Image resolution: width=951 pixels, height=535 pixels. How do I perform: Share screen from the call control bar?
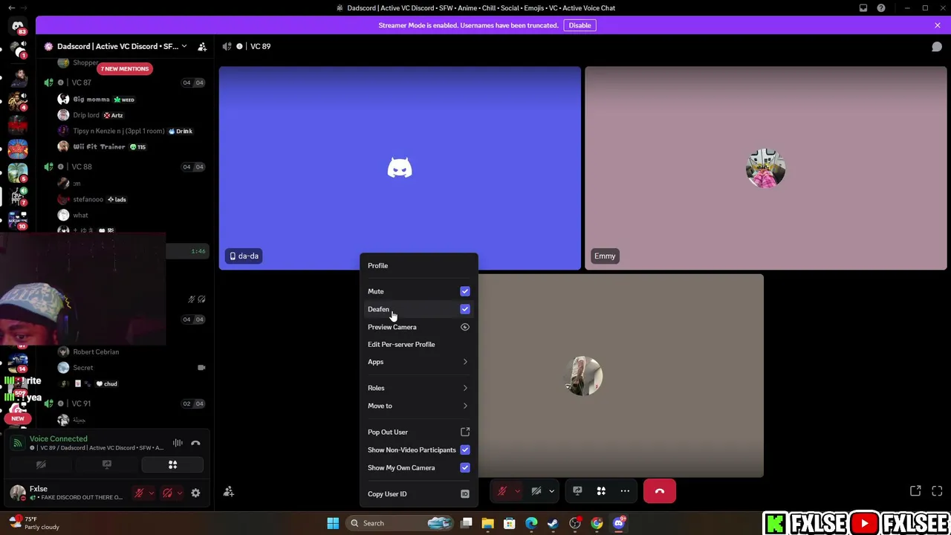point(577,491)
